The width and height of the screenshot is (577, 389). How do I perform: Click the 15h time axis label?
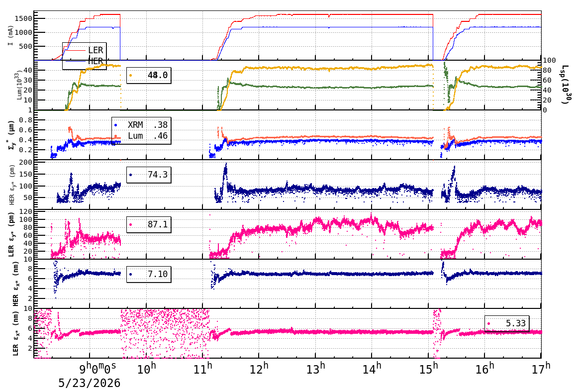(x=429, y=369)
